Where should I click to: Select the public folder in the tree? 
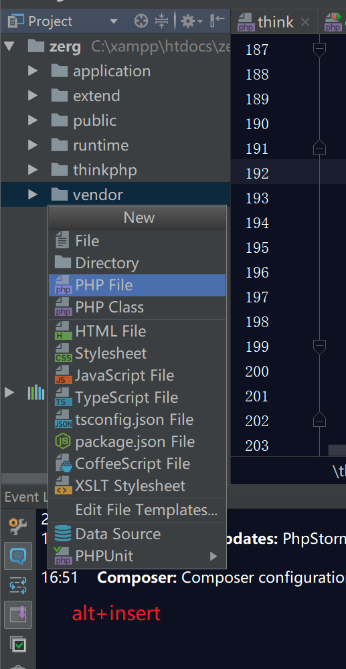click(95, 120)
